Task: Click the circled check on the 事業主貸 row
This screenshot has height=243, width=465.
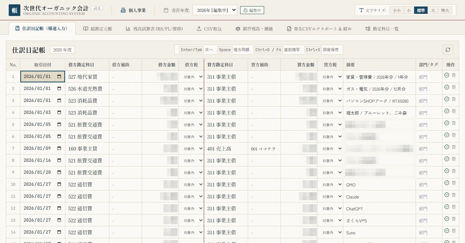Action: point(447,147)
